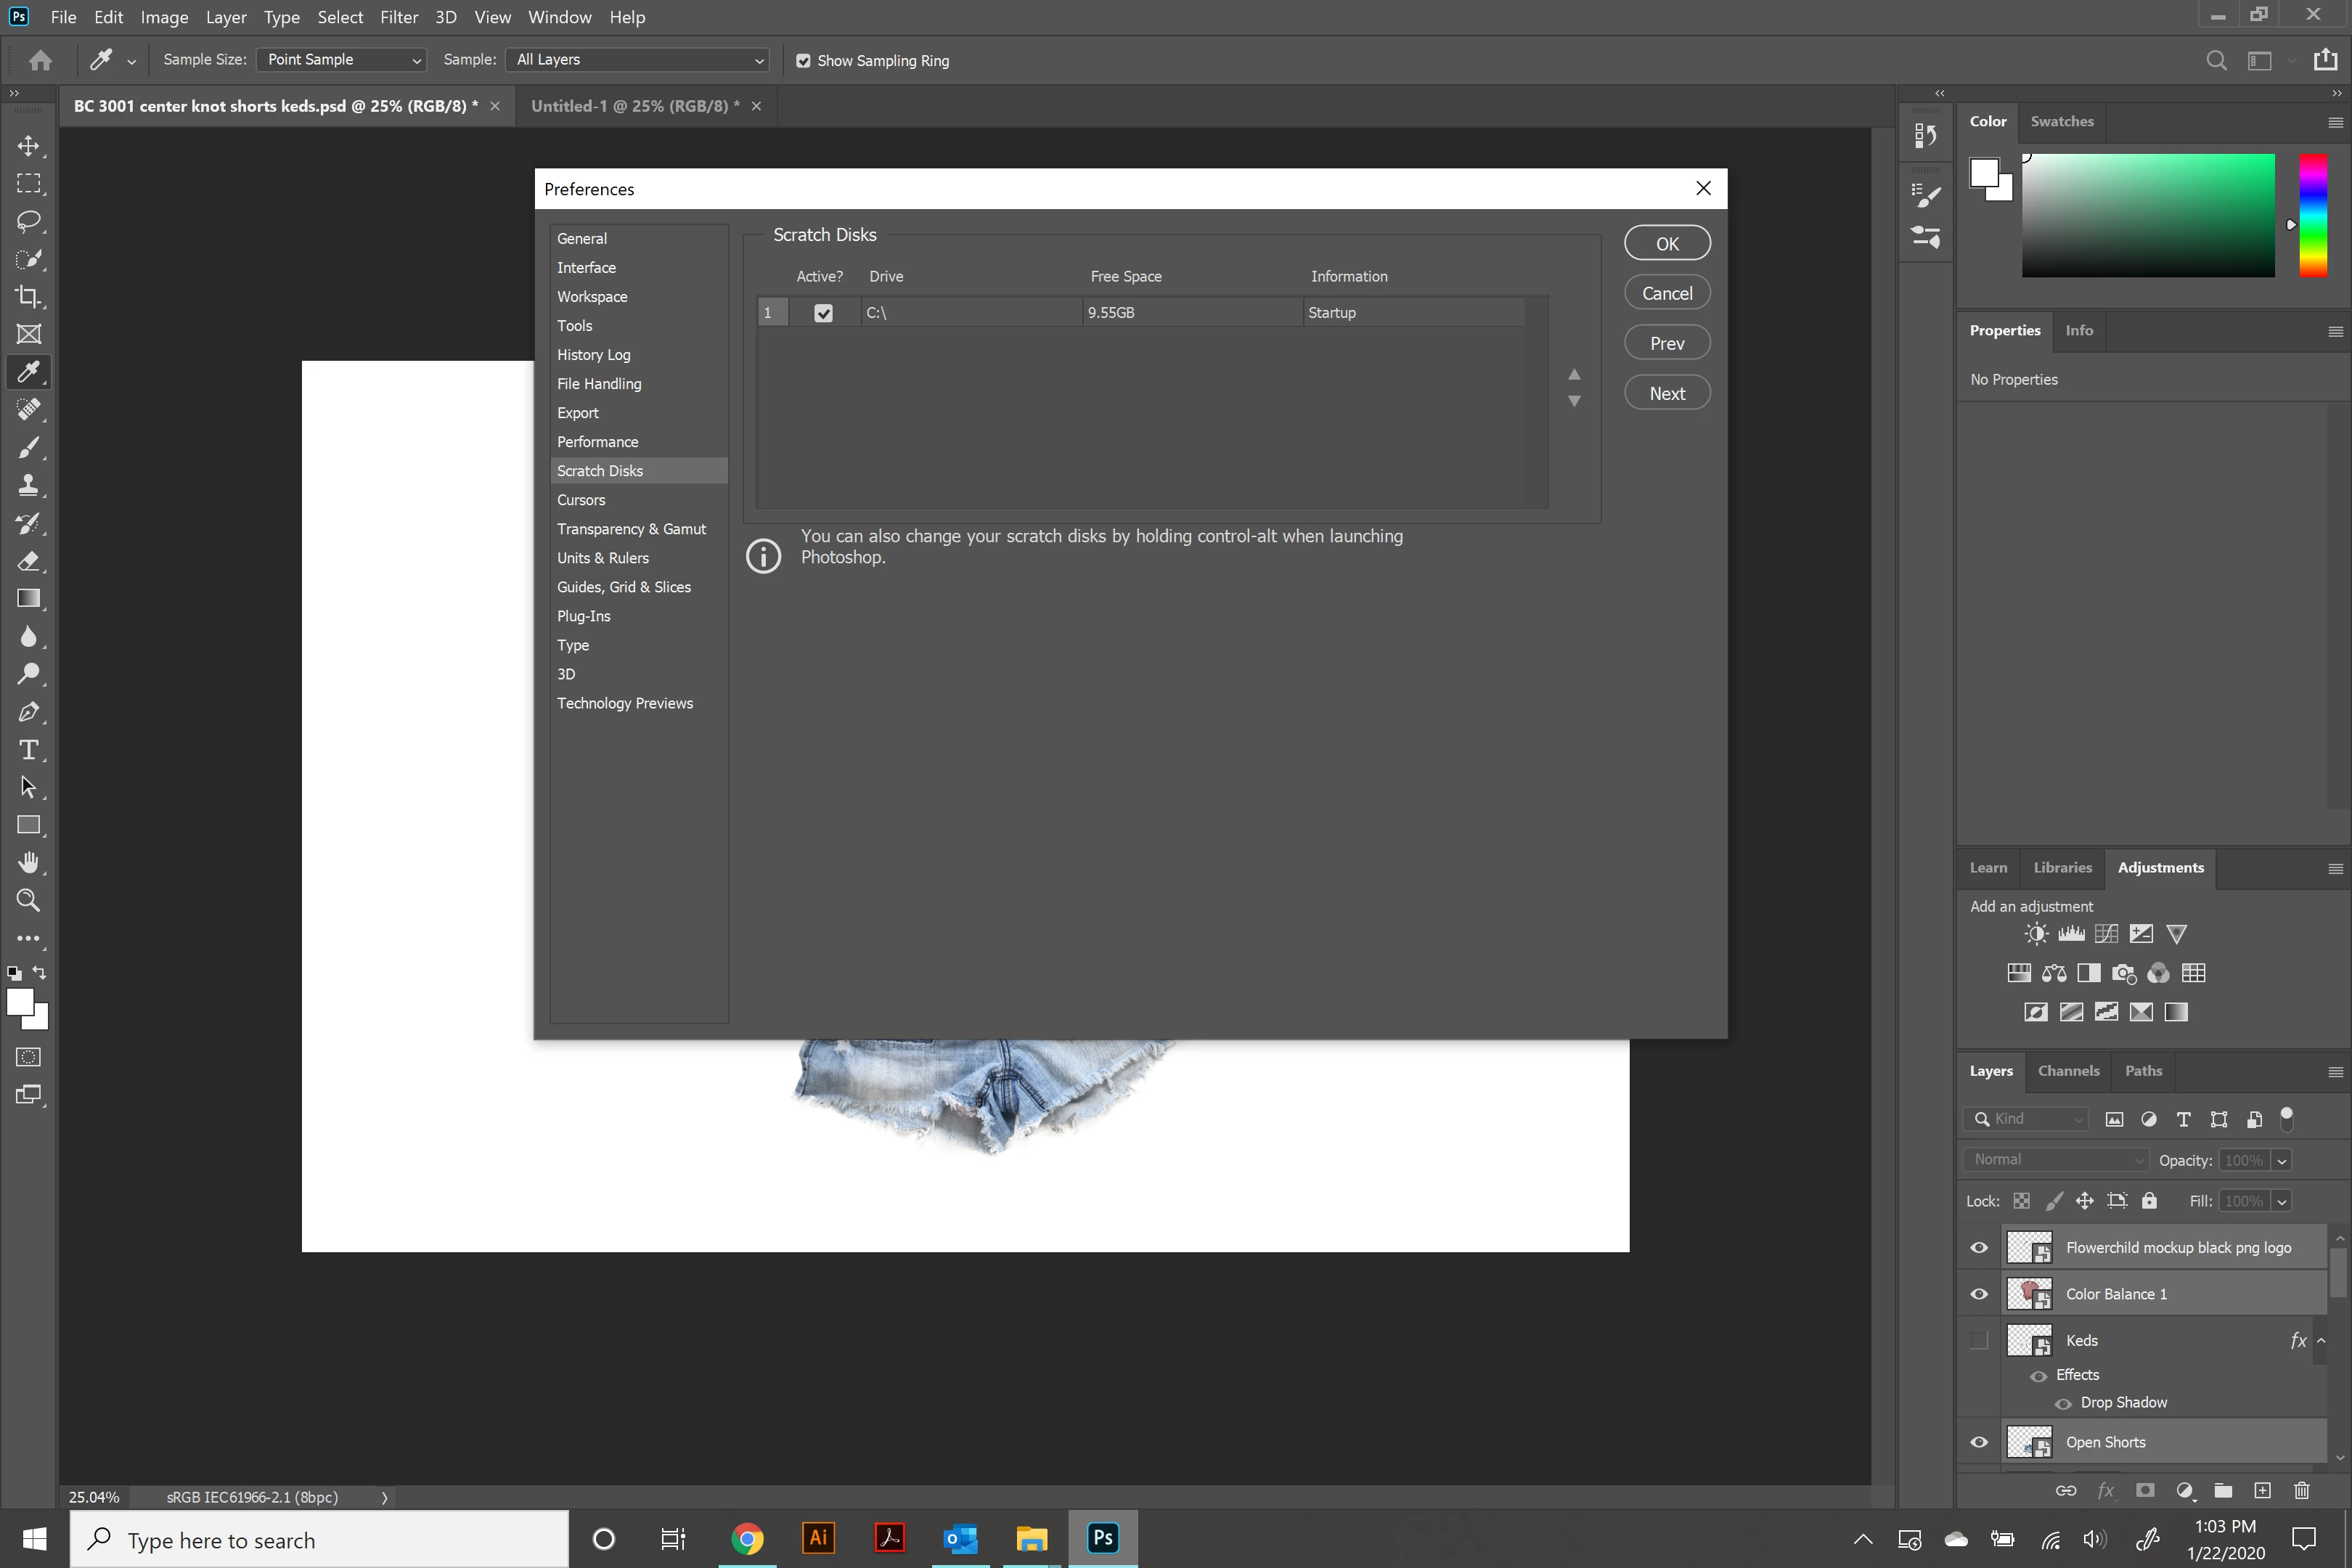This screenshot has height=1568, width=2352.
Task: Switch to the Channels tab
Action: [2068, 1071]
